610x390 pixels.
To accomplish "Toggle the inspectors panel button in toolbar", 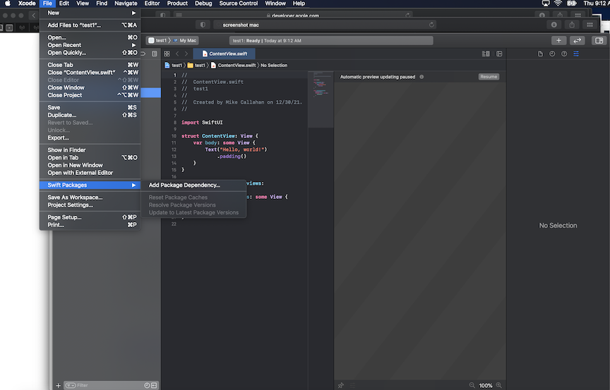I will pyautogui.click(x=599, y=40).
